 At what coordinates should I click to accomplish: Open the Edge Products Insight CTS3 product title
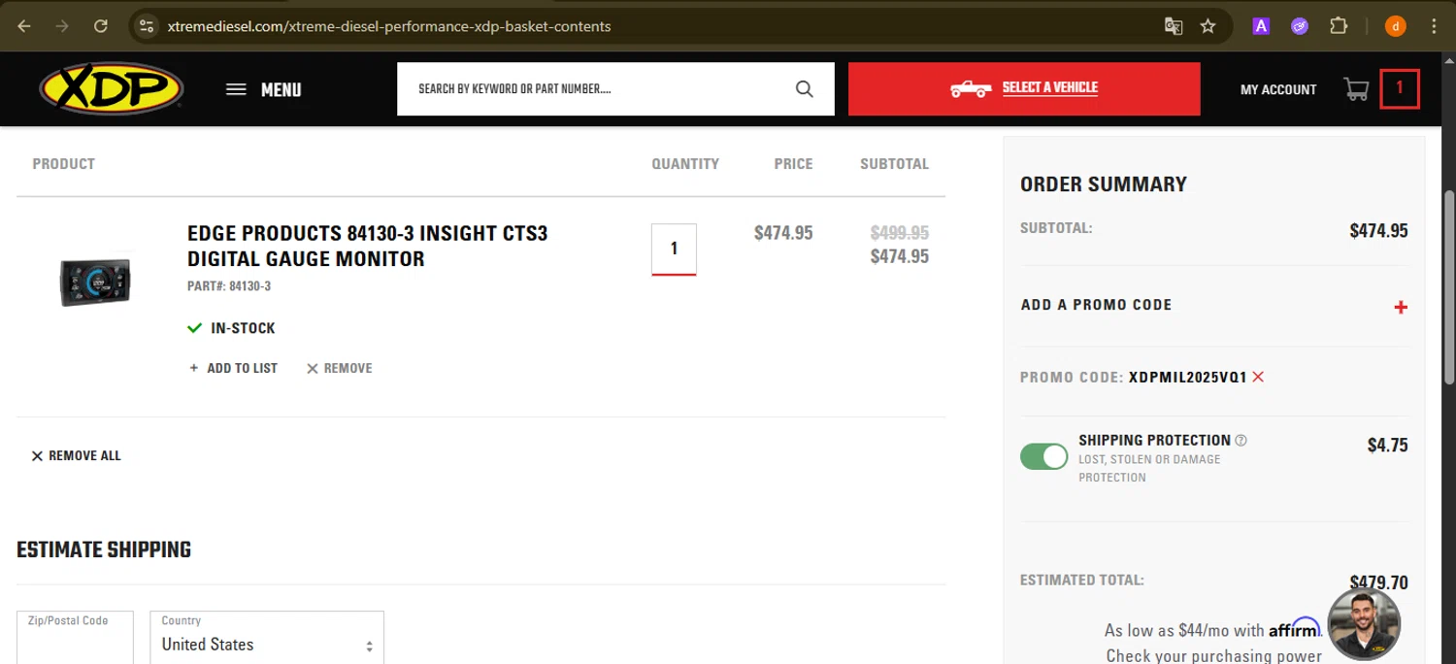coord(368,247)
